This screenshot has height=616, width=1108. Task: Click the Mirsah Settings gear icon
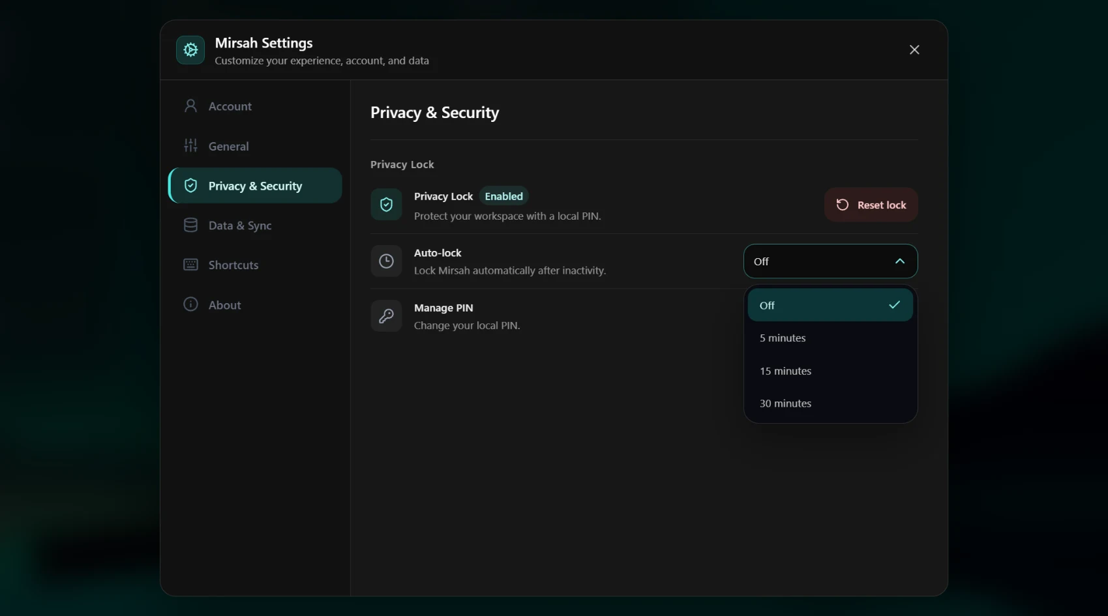point(190,50)
